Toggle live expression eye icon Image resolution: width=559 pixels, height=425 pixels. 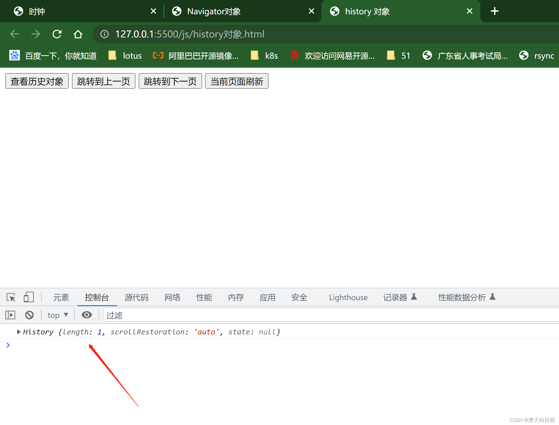pyautogui.click(x=87, y=315)
